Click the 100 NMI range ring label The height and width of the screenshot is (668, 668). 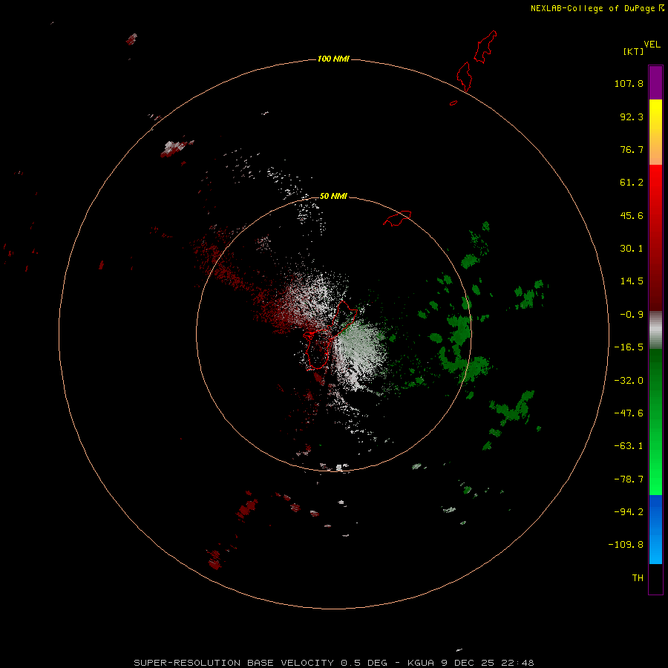click(333, 59)
